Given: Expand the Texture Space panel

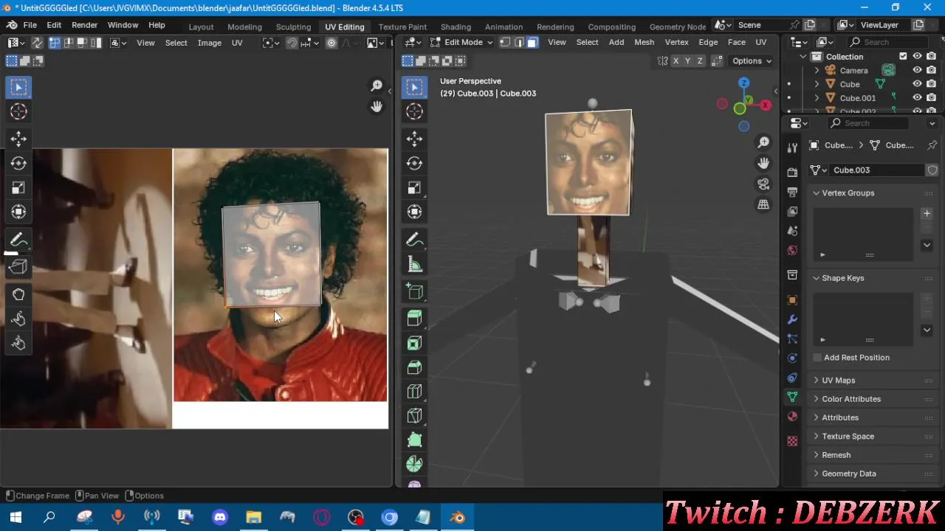Looking at the screenshot, I should pyautogui.click(x=848, y=437).
